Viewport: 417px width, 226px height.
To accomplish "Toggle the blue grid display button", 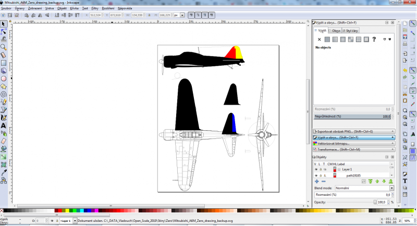I will [412, 151].
